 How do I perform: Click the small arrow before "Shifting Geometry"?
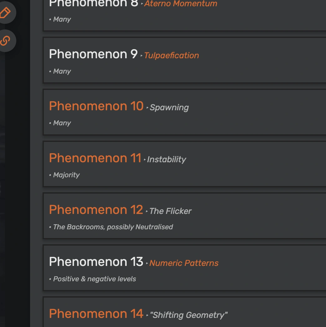(x=147, y=315)
